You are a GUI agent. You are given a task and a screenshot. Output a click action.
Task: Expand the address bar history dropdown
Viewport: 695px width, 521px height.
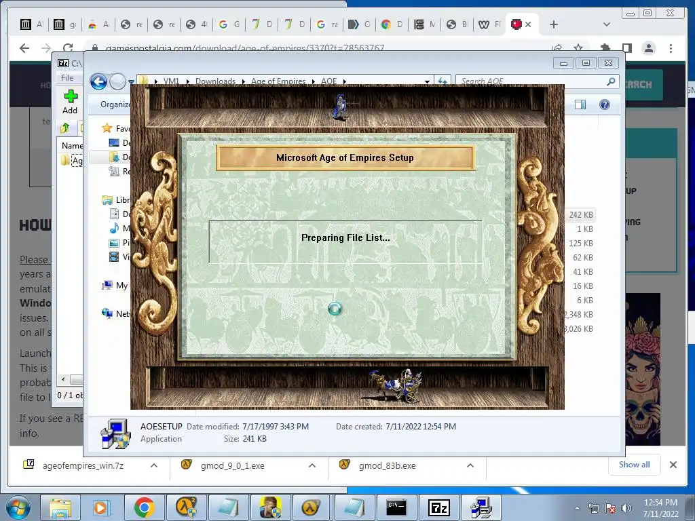428,81
